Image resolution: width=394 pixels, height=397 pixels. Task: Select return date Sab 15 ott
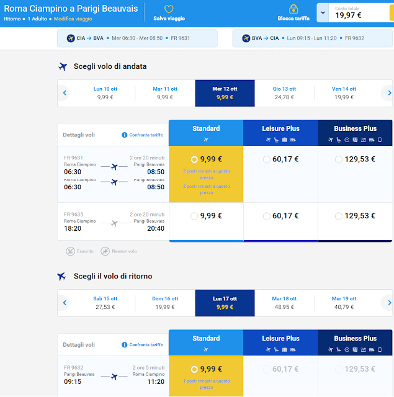(x=105, y=303)
